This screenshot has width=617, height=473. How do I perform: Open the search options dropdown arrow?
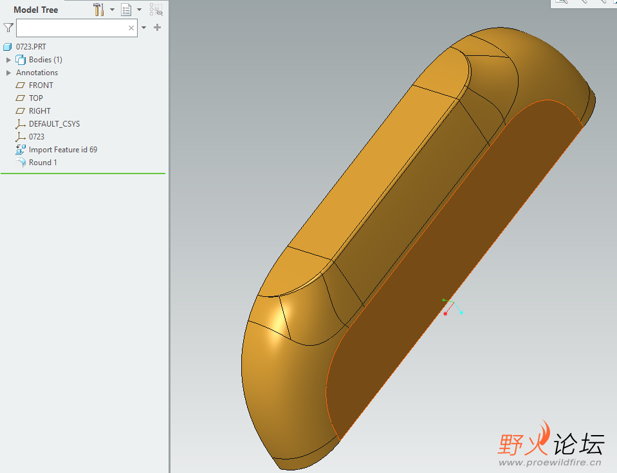point(143,28)
